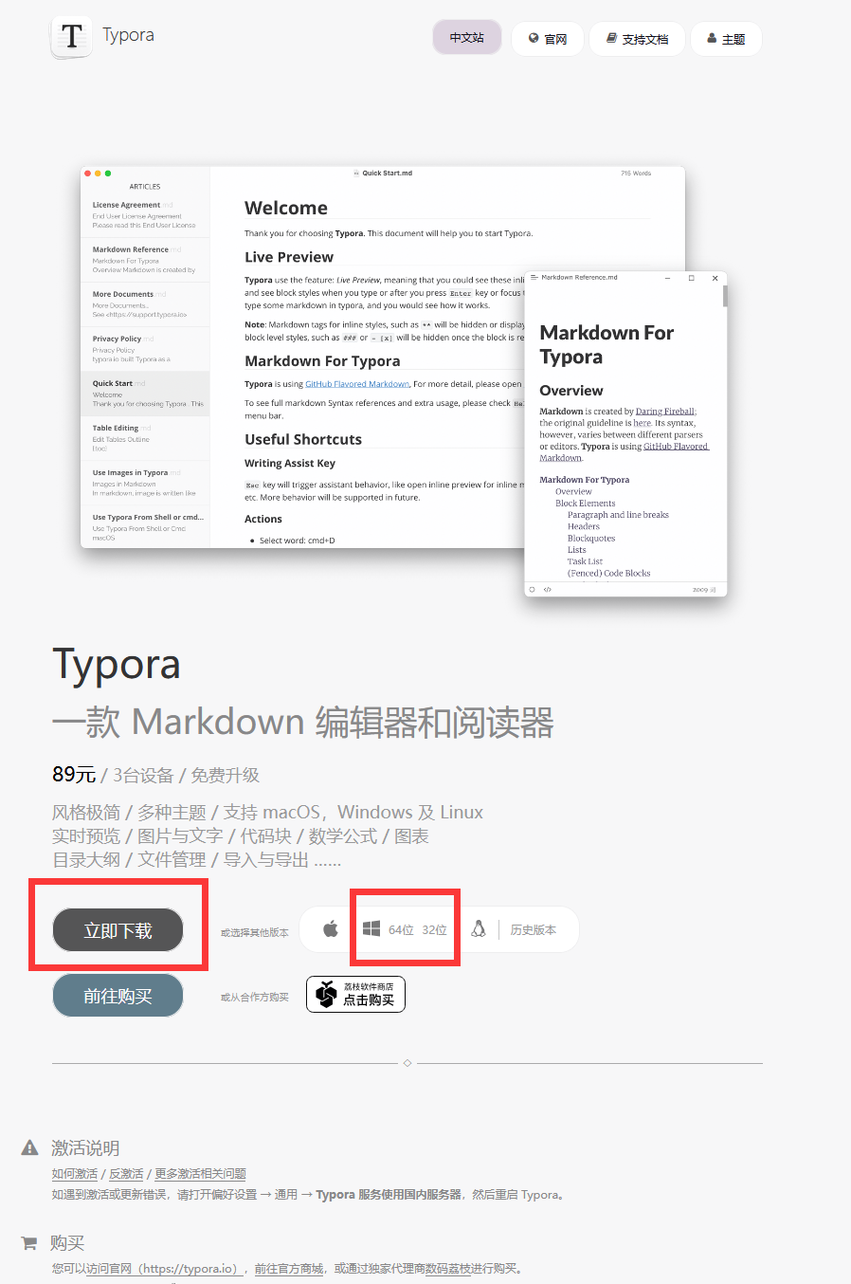Click the 89元 price text
The height and width of the screenshot is (1284, 851).
(74, 775)
